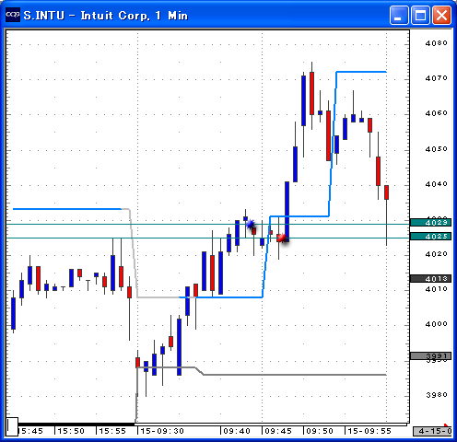The image size is (457, 442).
Task: Close the S.INTU chart window
Action: tap(441, 15)
